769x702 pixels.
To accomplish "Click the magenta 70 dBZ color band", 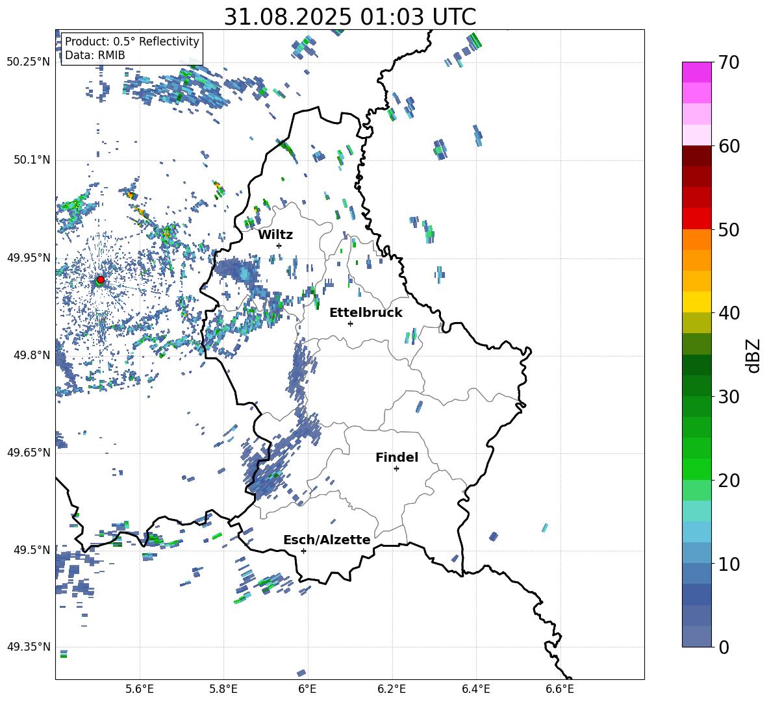I will [696, 72].
